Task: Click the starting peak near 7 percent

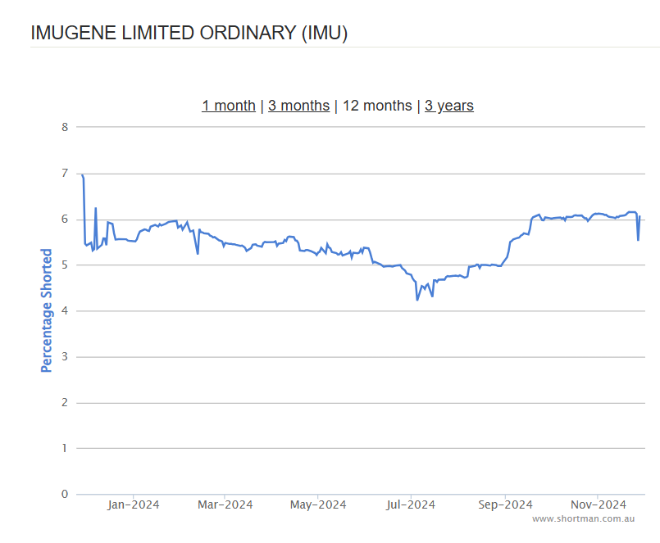Action: [x=83, y=175]
